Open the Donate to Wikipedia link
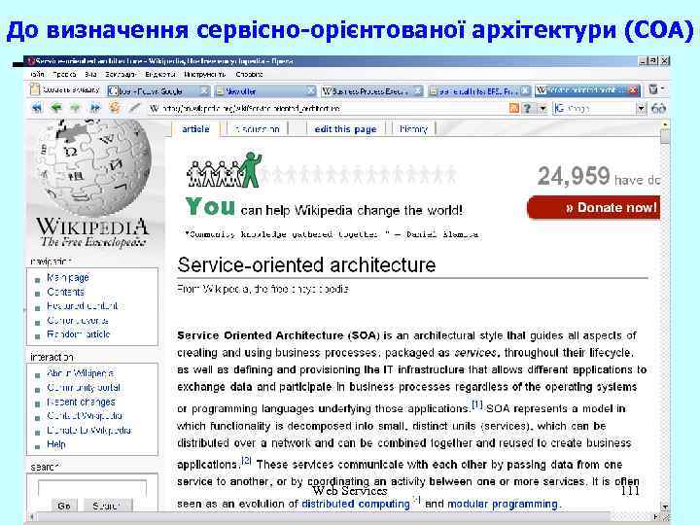The height and width of the screenshot is (525, 700). pos(89,430)
